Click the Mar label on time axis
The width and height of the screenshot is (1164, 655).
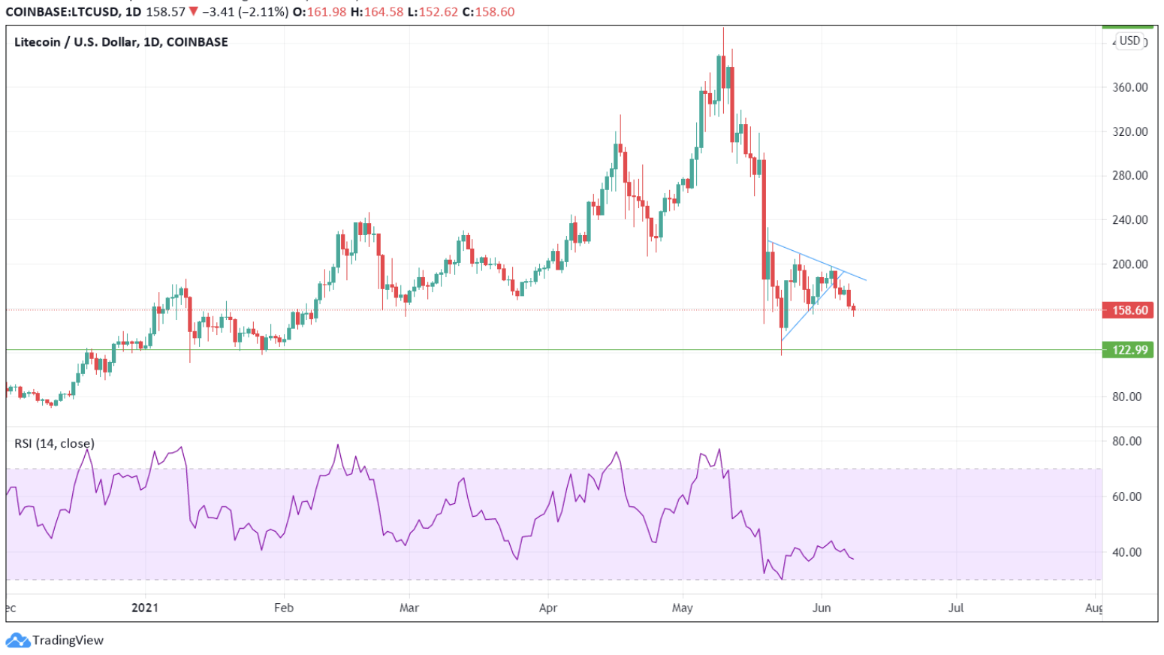pyautogui.click(x=409, y=608)
